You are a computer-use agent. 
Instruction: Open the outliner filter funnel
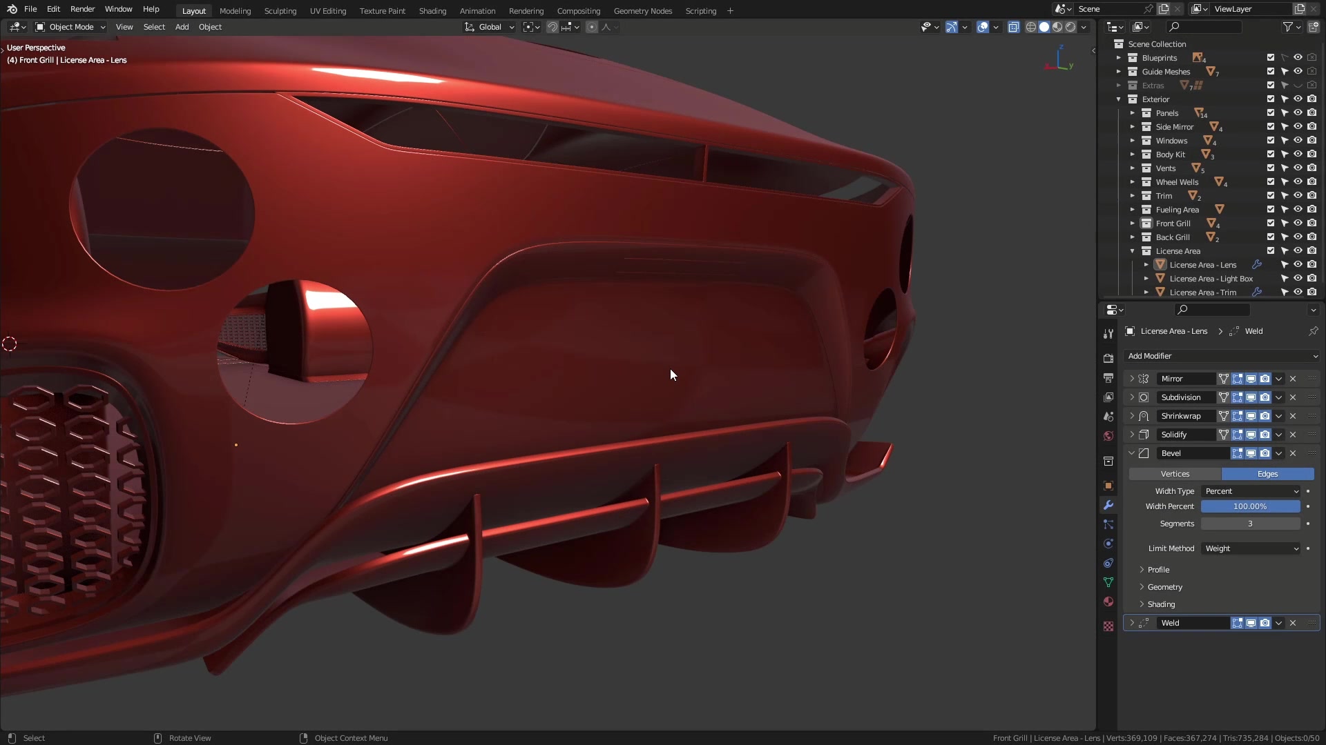pyautogui.click(x=1288, y=27)
